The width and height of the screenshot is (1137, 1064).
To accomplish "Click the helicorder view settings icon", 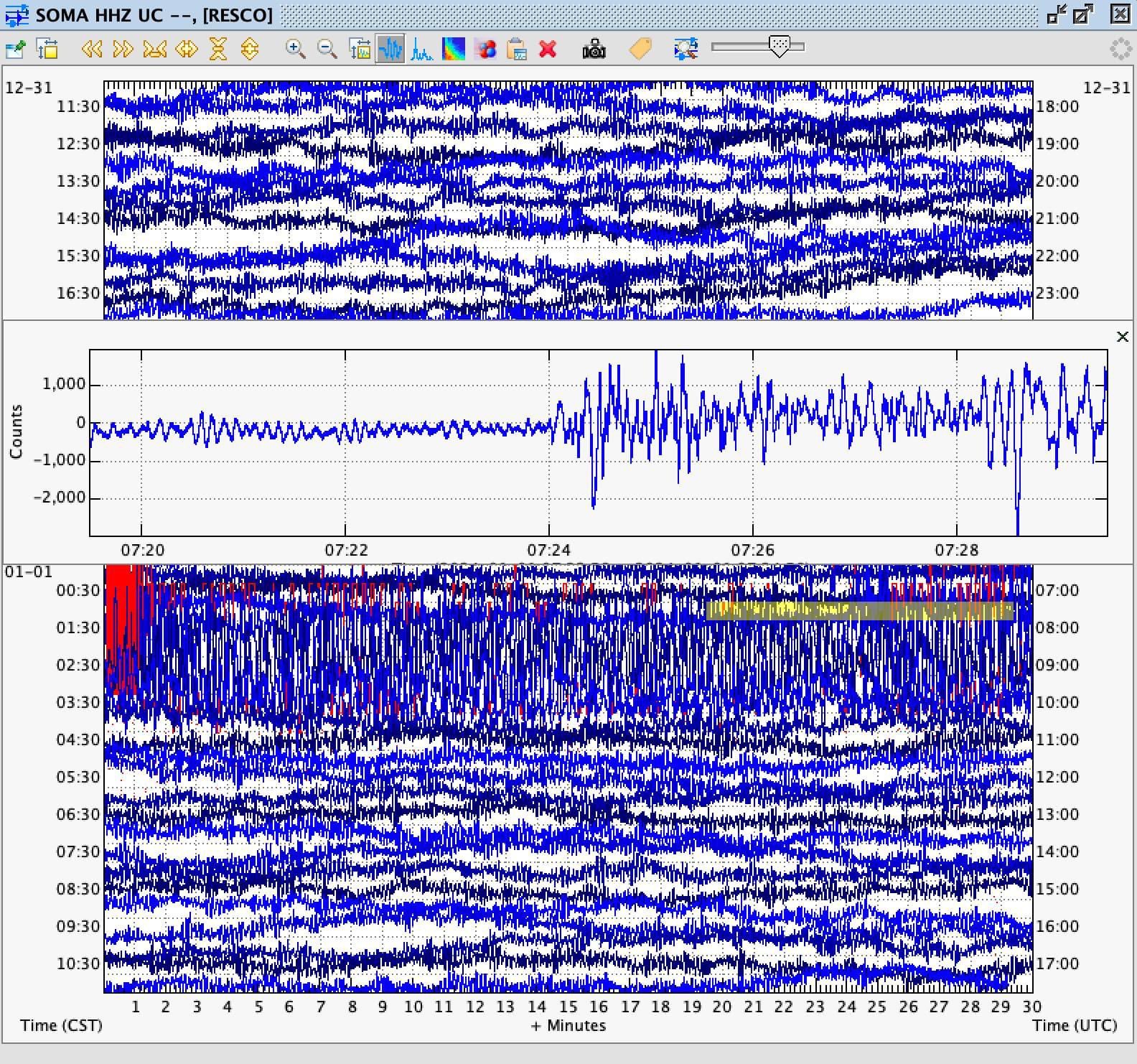I will [x=15, y=49].
